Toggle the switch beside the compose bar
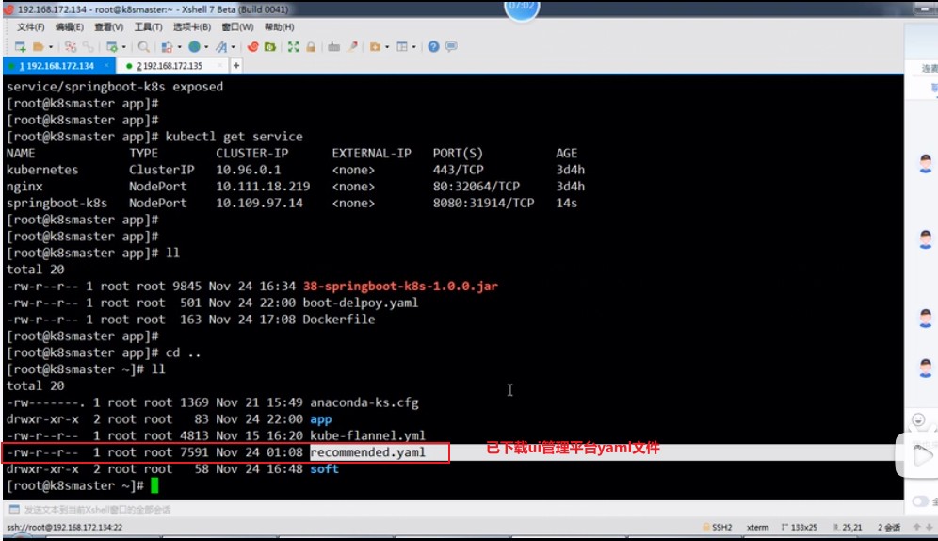 pyautogui.click(x=920, y=501)
